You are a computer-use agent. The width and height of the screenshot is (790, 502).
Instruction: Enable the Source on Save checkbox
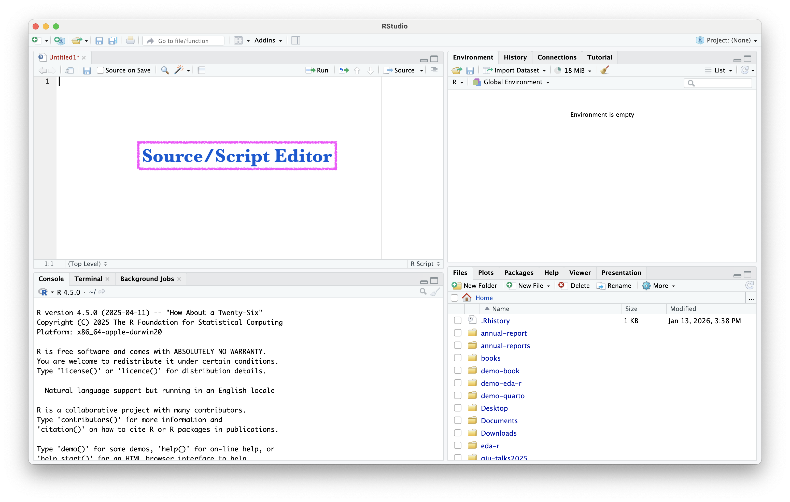point(100,70)
